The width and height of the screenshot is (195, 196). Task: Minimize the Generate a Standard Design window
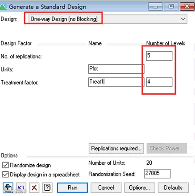(x=155, y=7)
